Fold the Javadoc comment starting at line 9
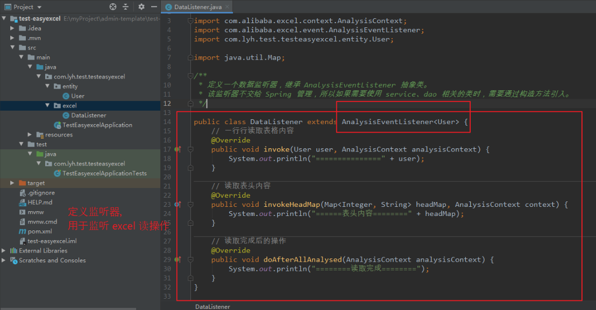Viewport: 596px width, 310px height. (x=190, y=76)
